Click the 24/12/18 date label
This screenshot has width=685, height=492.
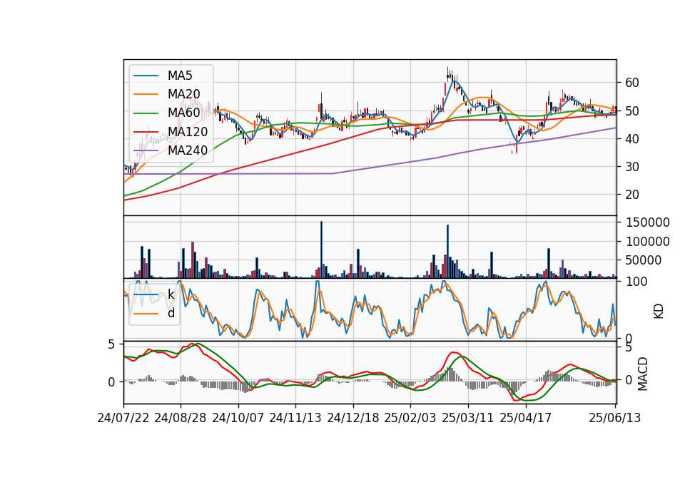[353, 418]
